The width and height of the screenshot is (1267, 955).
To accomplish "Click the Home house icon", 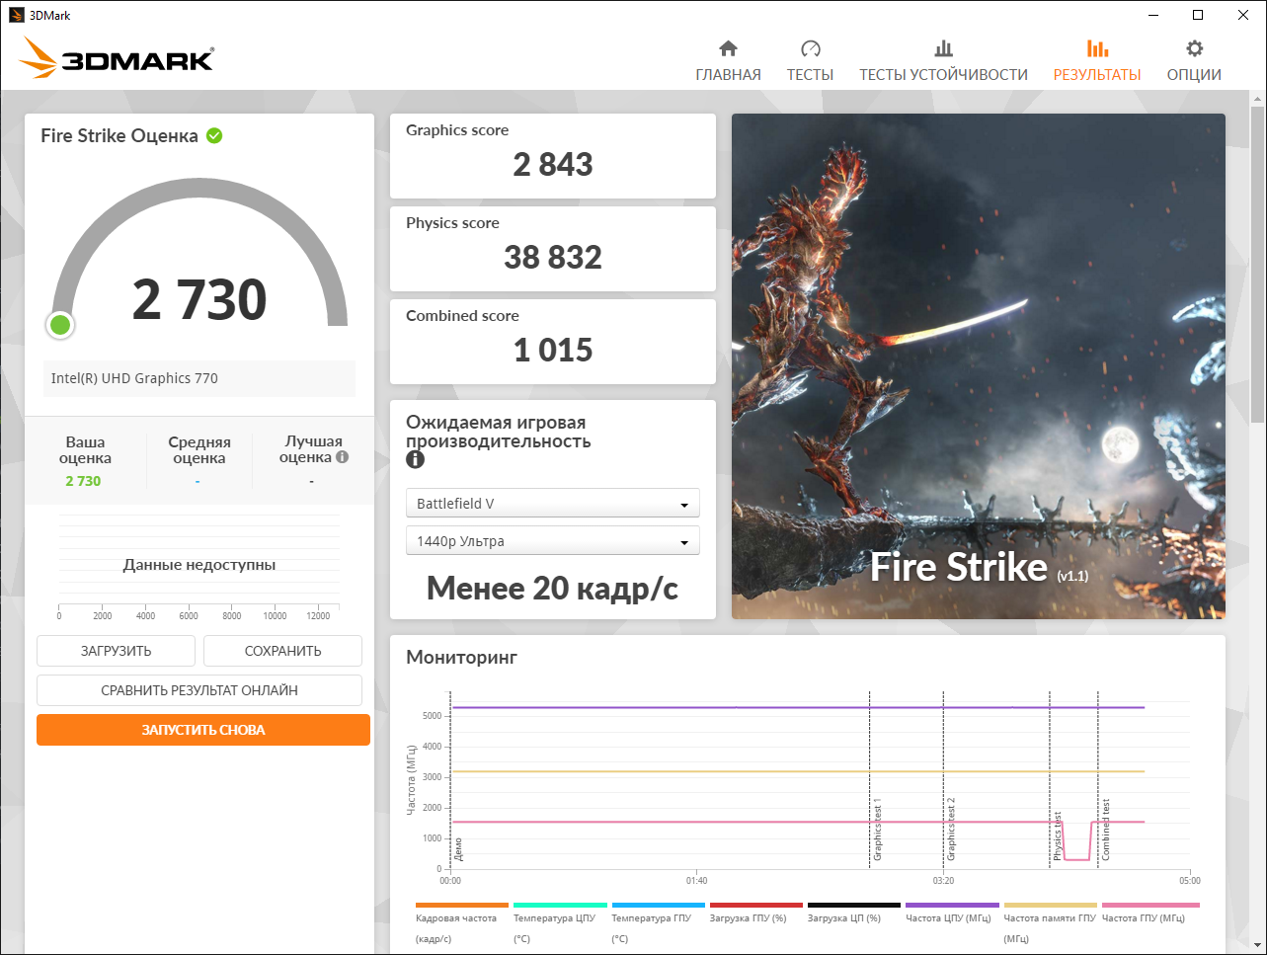I will pyautogui.click(x=728, y=48).
